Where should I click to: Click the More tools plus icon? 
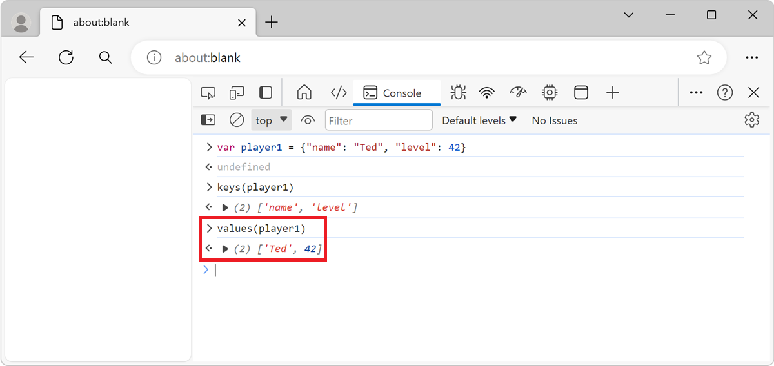coord(613,93)
